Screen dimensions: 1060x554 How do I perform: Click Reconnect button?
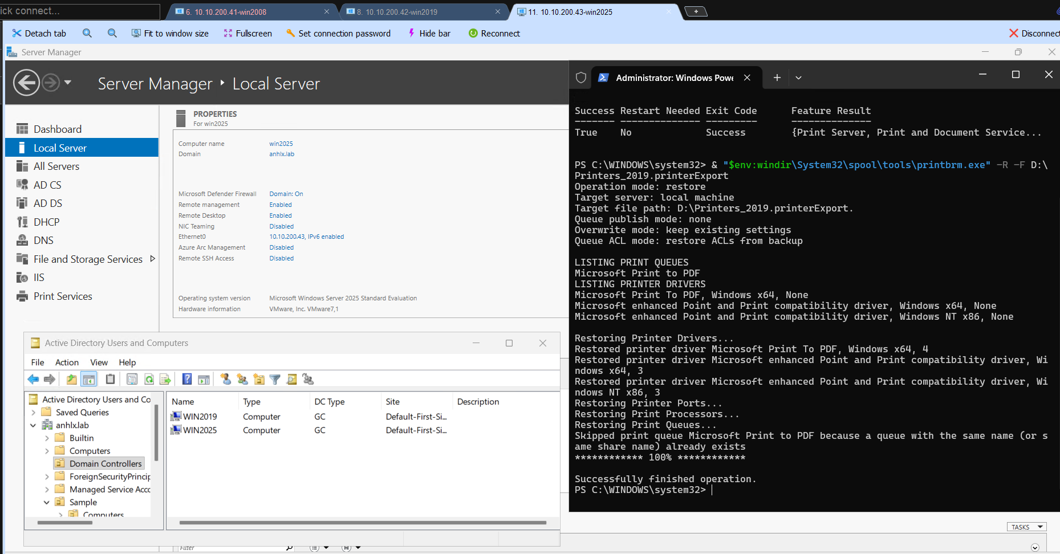pyautogui.click(x=494, y=33)
